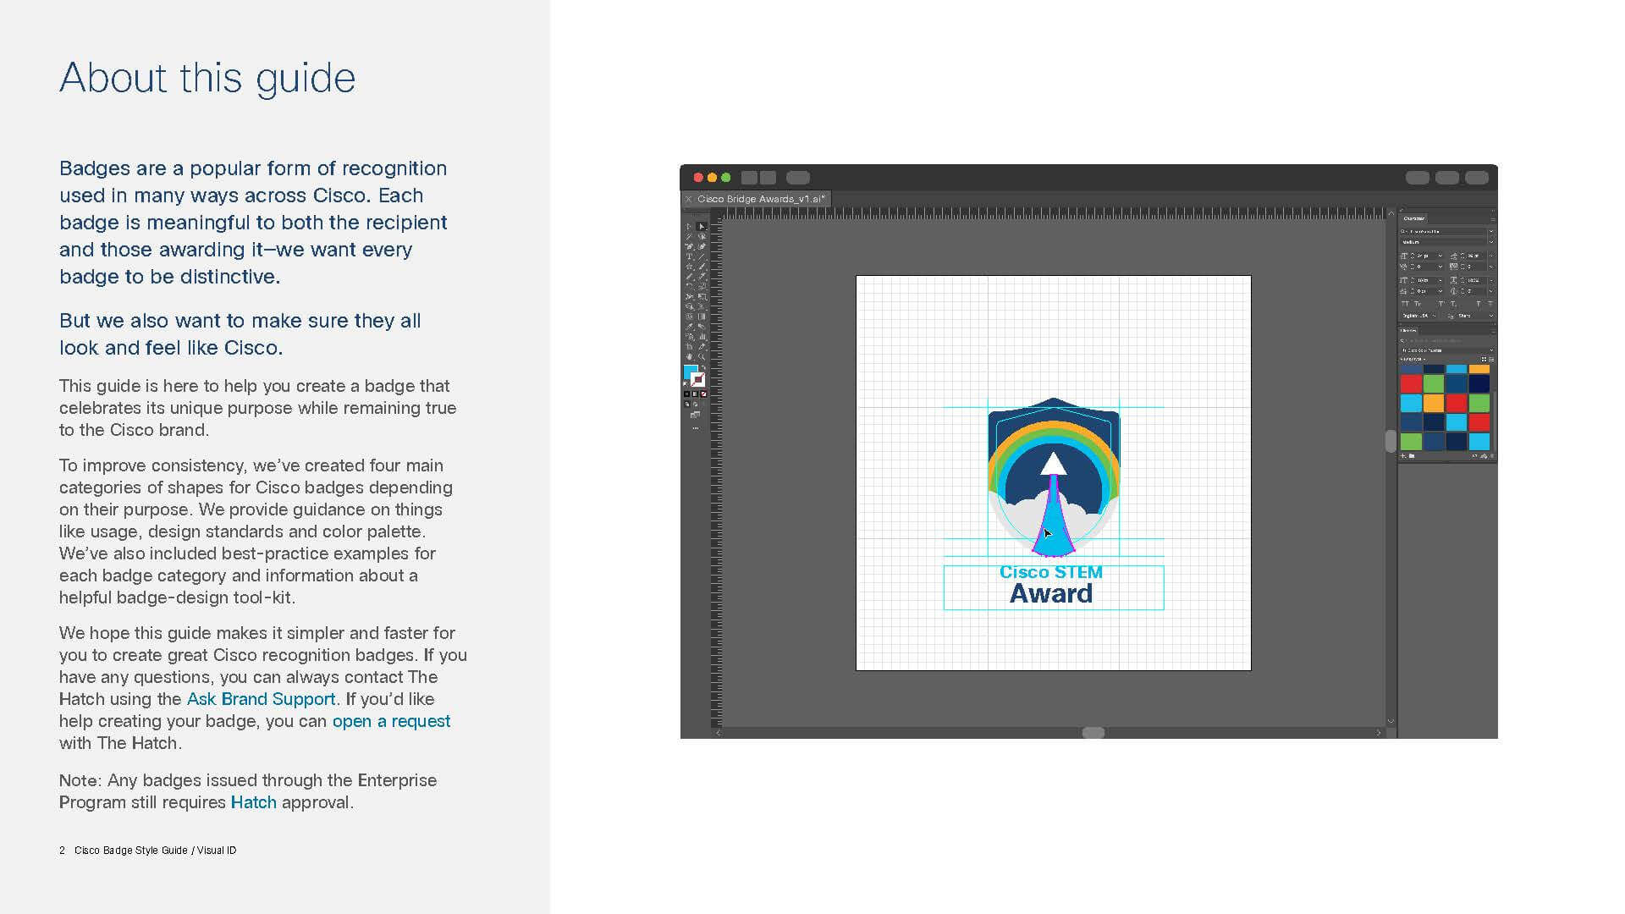
Task: Click the cyan Fill color box
Action: point(690,371)
